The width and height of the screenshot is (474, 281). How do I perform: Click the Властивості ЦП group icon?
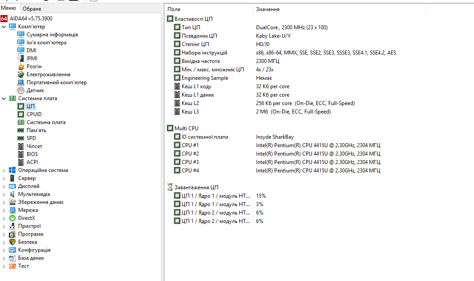click(170, 19)
